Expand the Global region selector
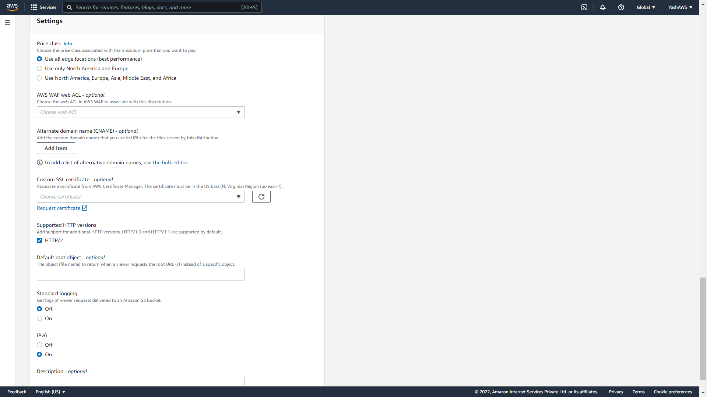This screenshot has height=397, width=707. [646, 7]
